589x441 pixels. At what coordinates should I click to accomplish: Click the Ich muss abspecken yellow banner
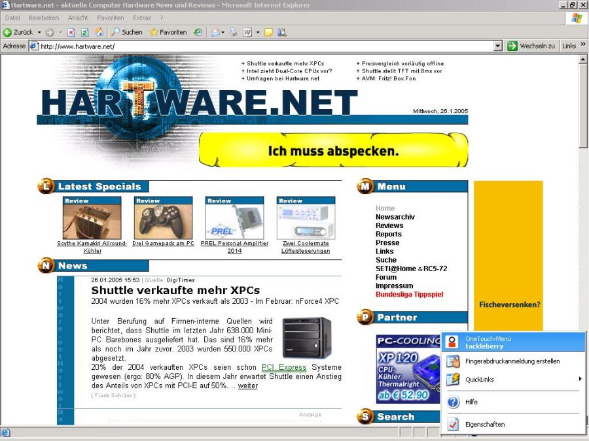(x=334, y=150)
